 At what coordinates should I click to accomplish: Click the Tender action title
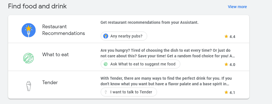50,82
